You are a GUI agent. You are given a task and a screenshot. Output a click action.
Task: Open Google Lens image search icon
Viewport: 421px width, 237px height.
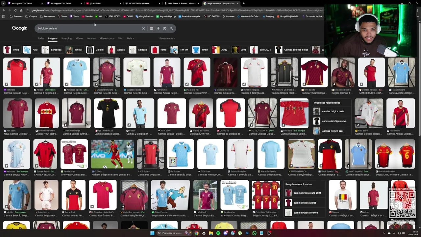coord(165,28)
